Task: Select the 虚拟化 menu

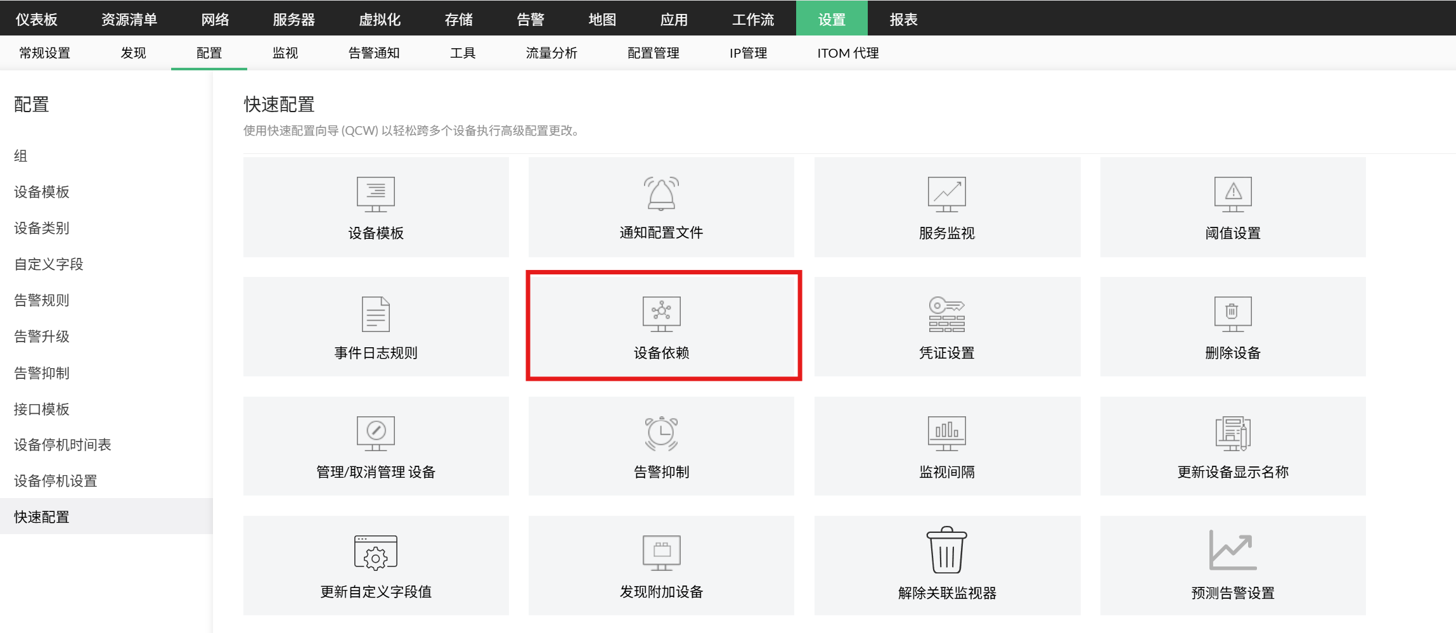Action: (380, 19)
